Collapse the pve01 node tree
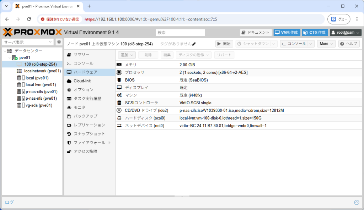This screenshot has height=210, width=364. click(x=10, y=57)
